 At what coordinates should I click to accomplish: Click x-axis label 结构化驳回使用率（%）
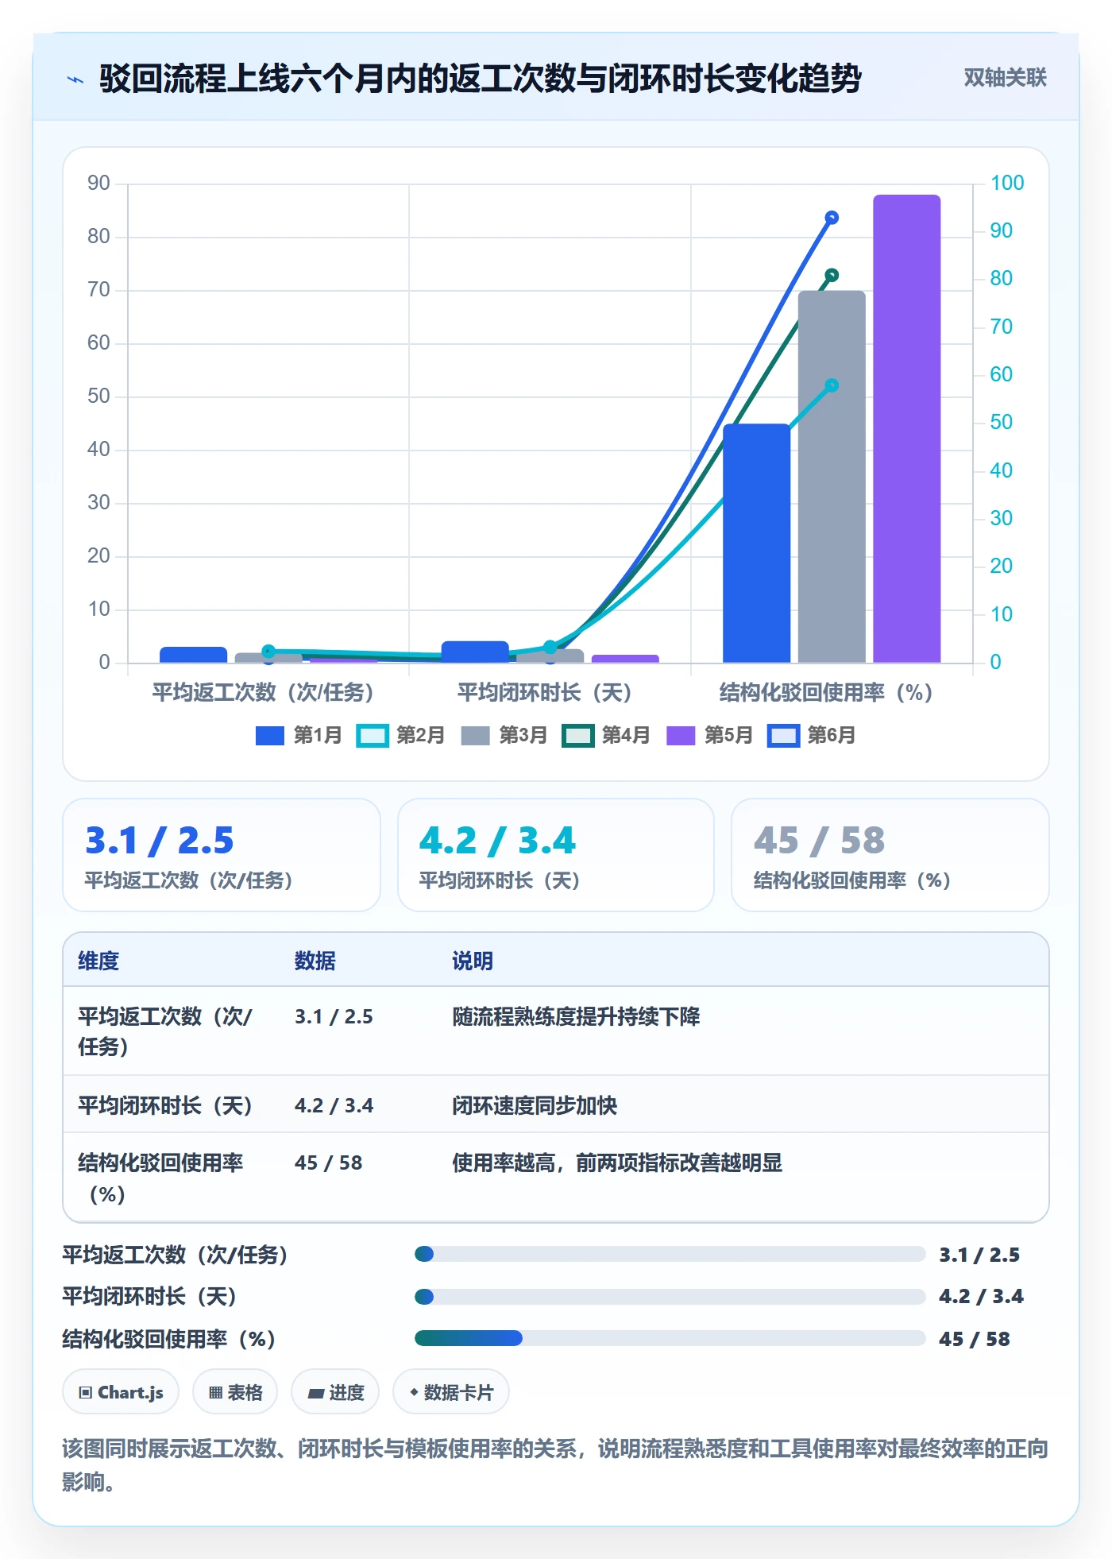[x=826, y=693]
